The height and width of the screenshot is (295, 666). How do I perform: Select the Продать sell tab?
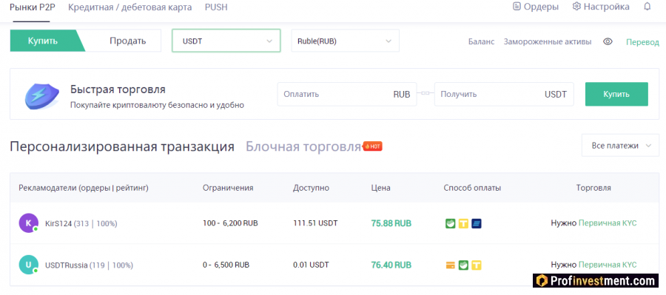point(128,41)
